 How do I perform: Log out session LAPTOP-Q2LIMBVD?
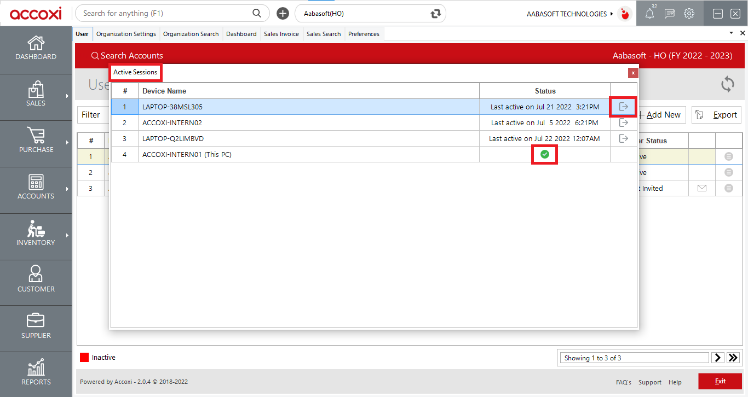[624, 138]
